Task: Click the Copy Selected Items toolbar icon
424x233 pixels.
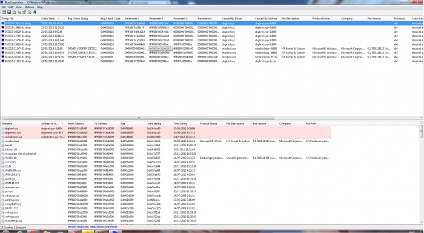Action: [19, 12]
